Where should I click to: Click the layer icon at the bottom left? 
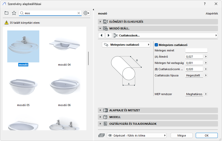102,136
